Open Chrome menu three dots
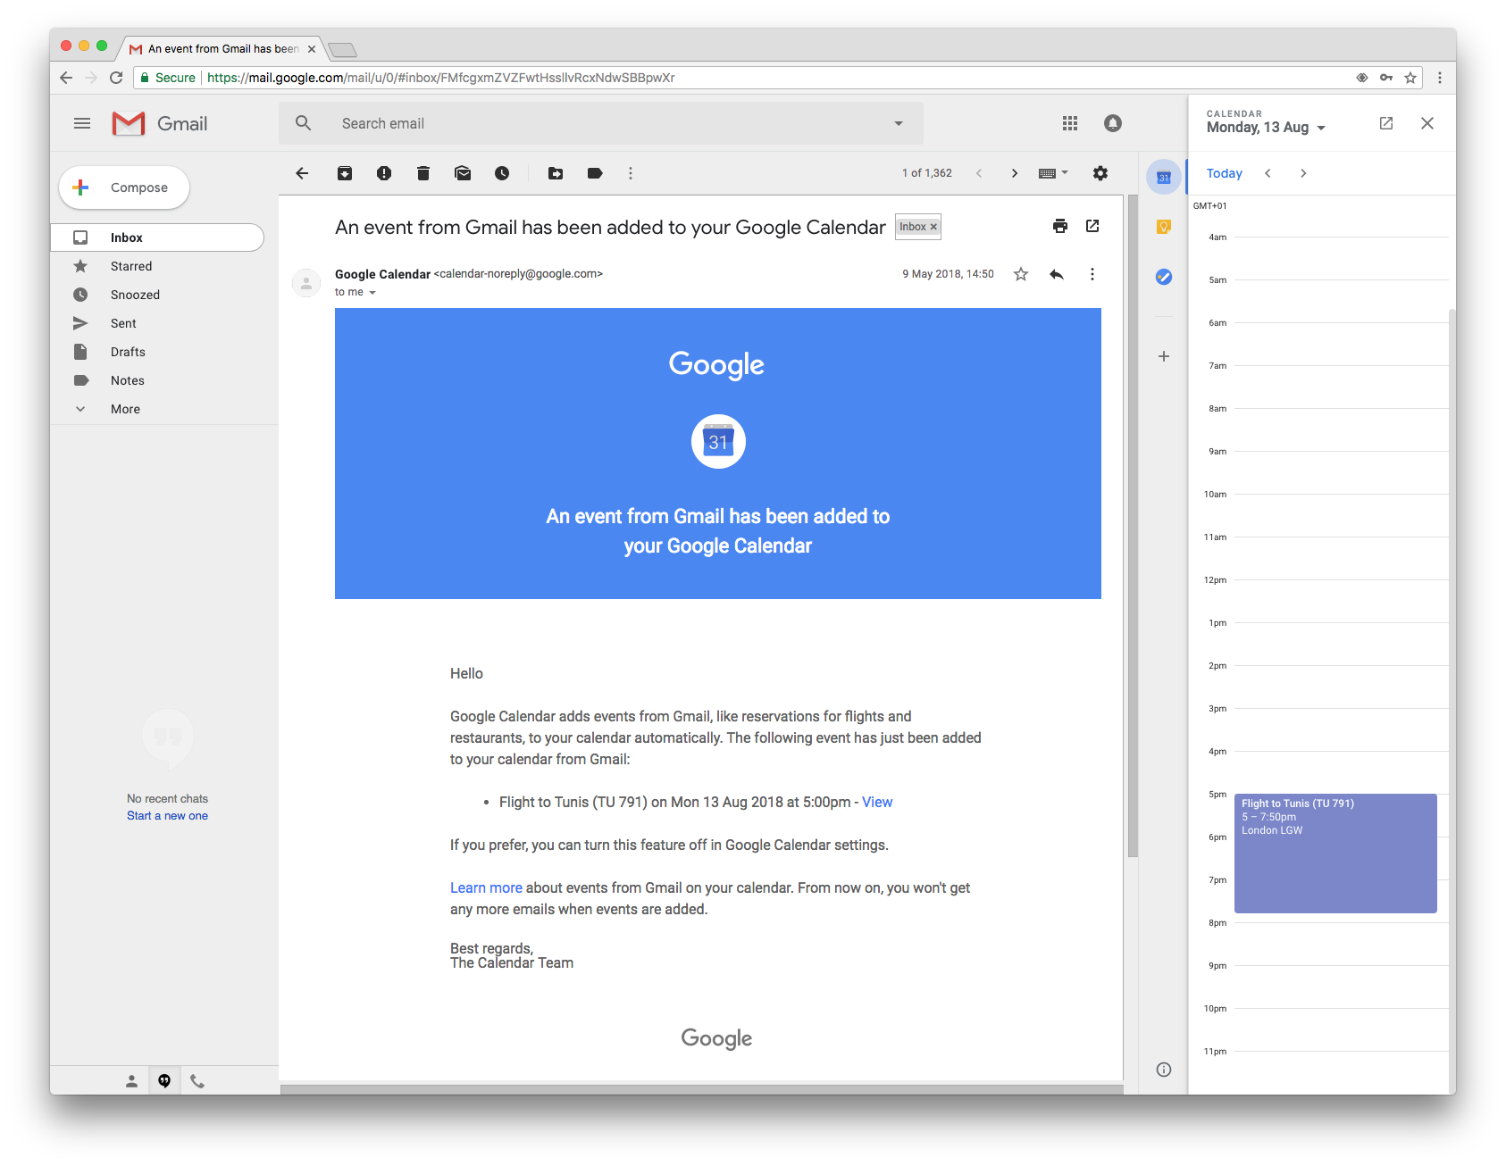 tap(1440, 78)
